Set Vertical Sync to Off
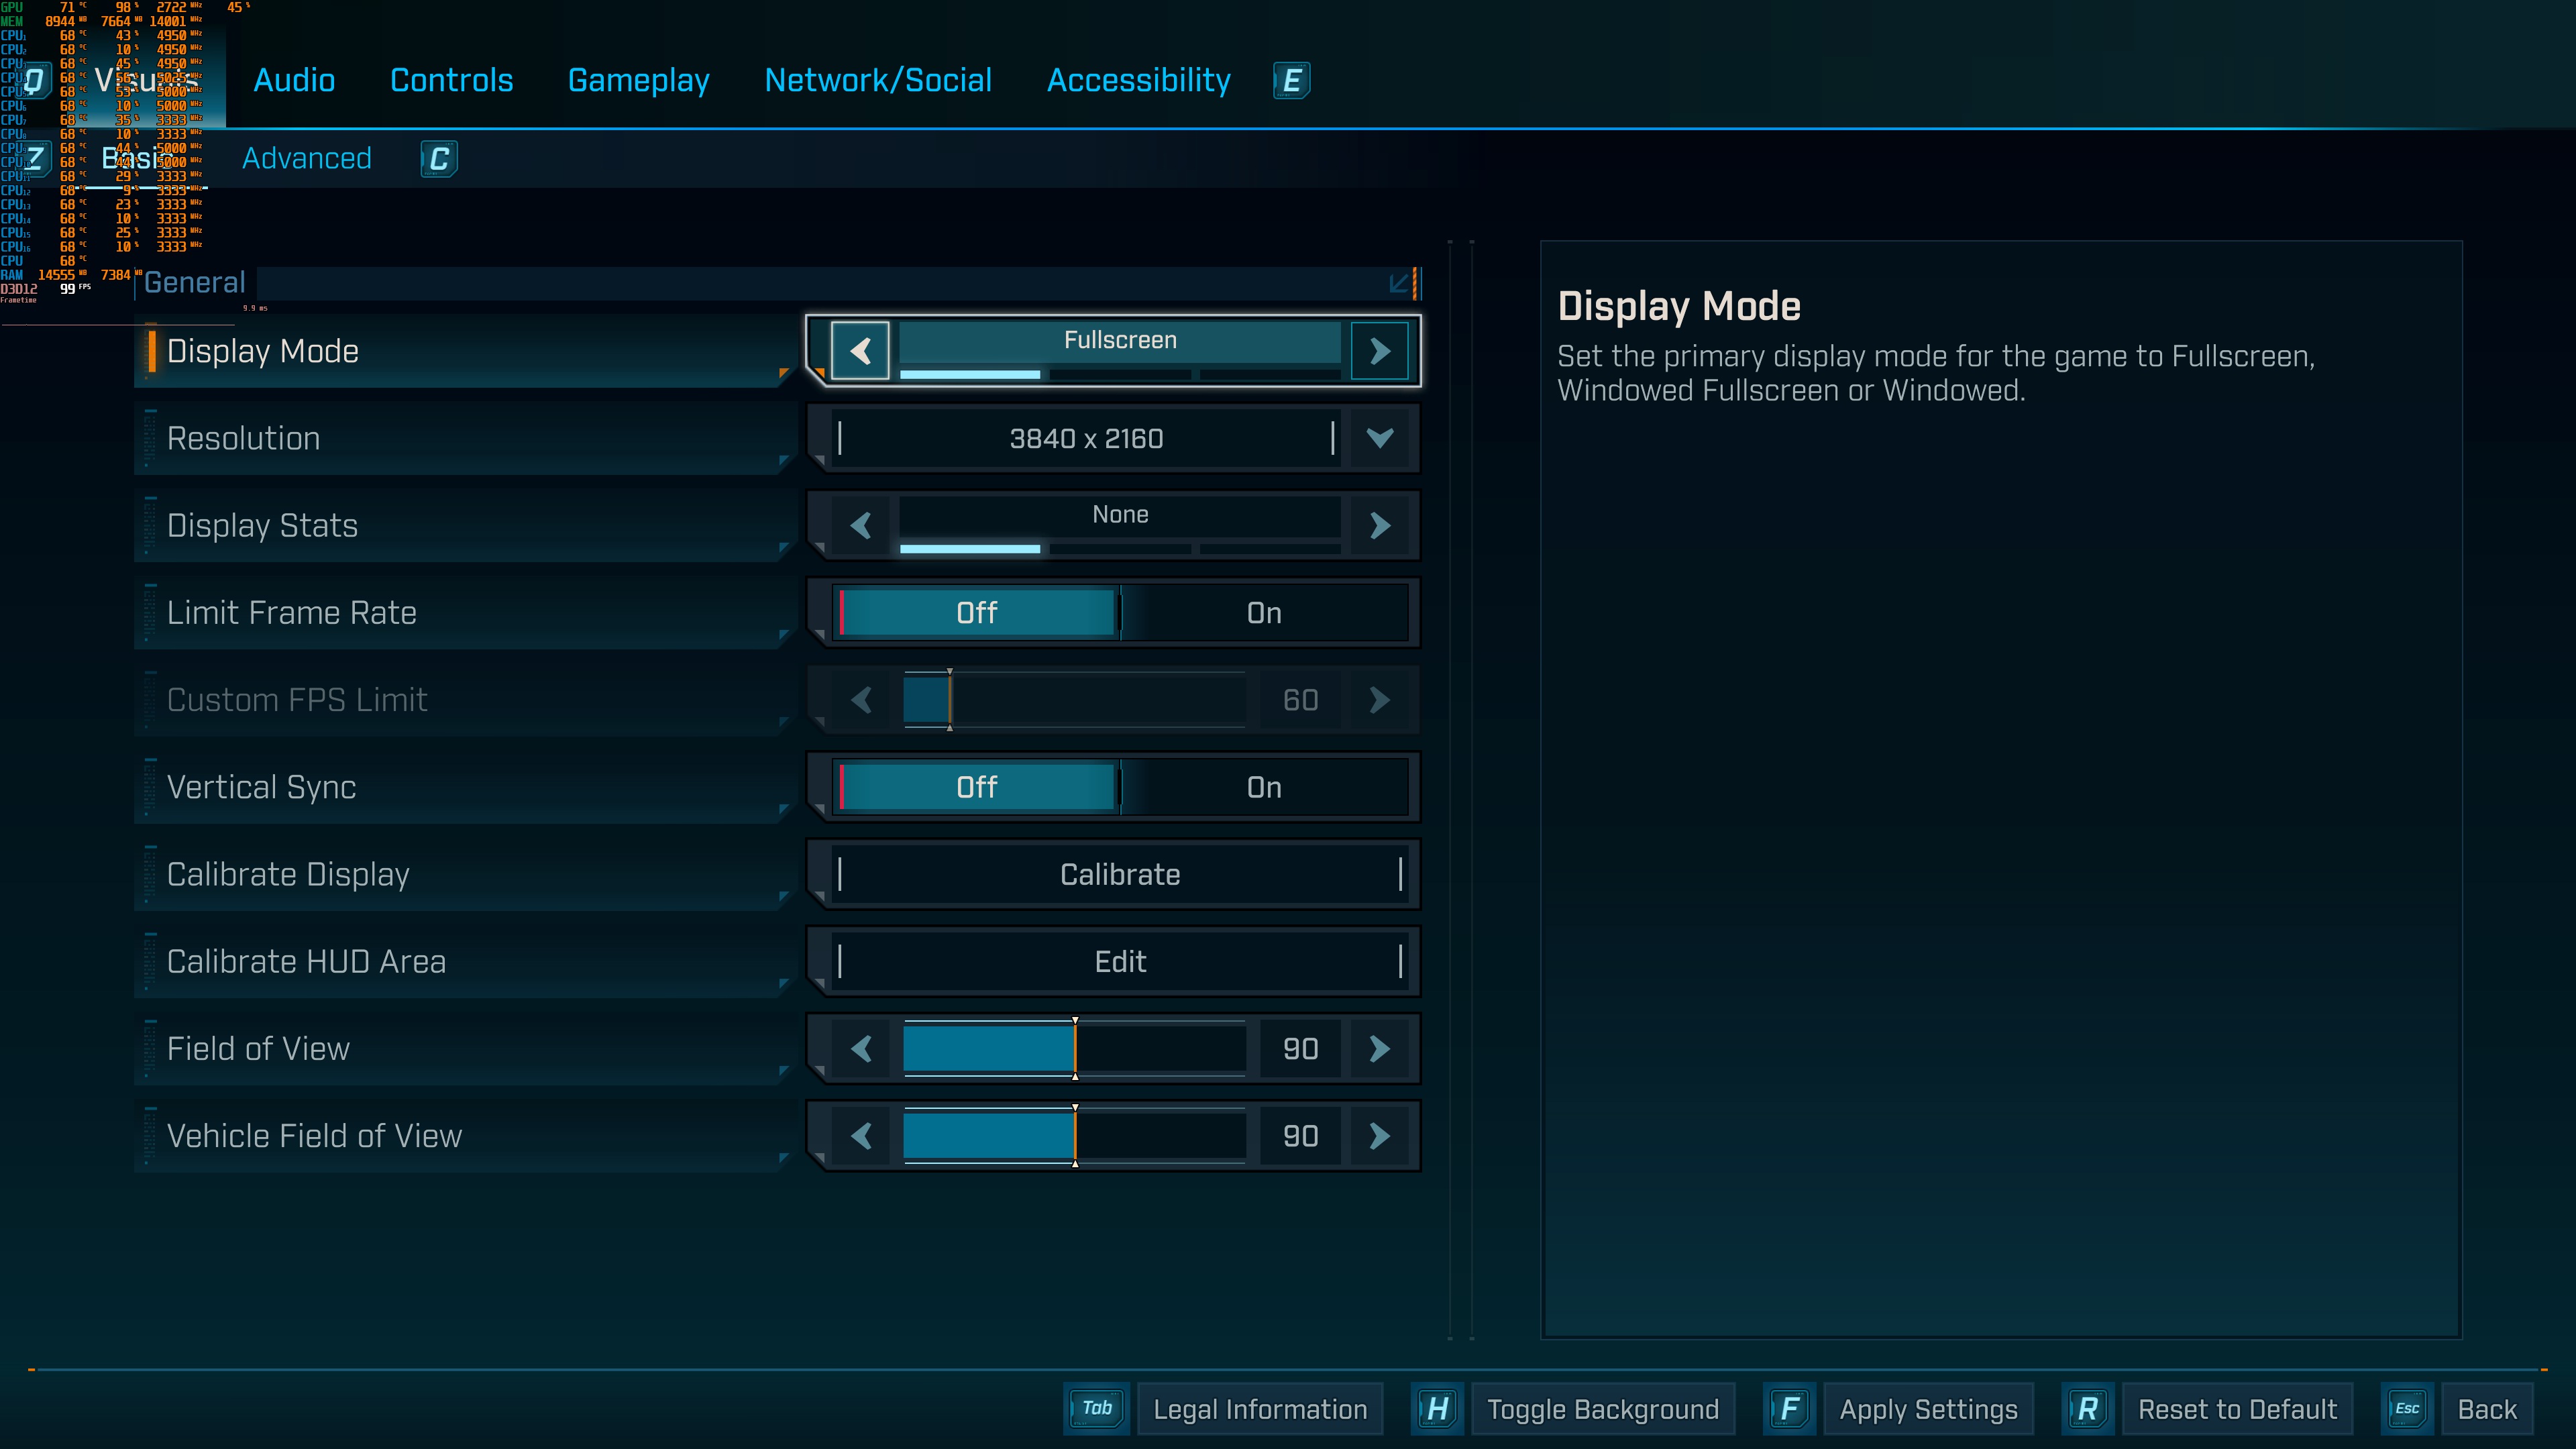2576x1449 pixels. 976,787
